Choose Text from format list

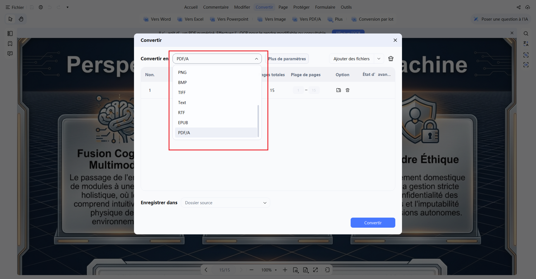(216, 102)
